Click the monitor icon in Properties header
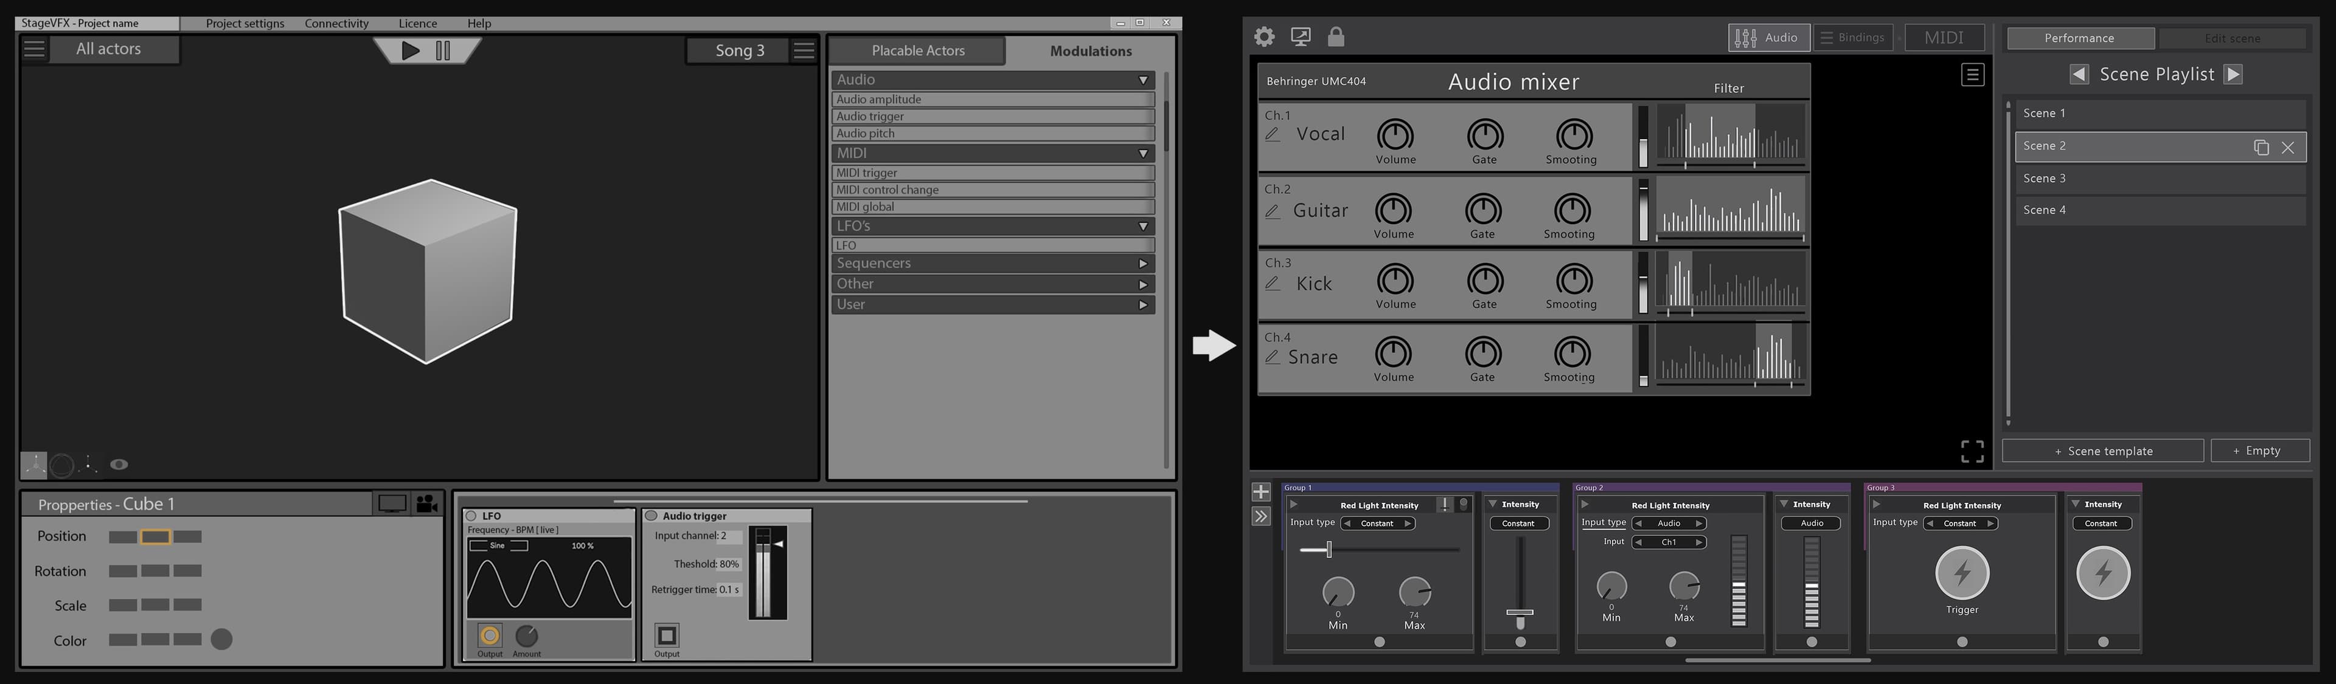Screen dimensions: 2336x684 [392, 504]
